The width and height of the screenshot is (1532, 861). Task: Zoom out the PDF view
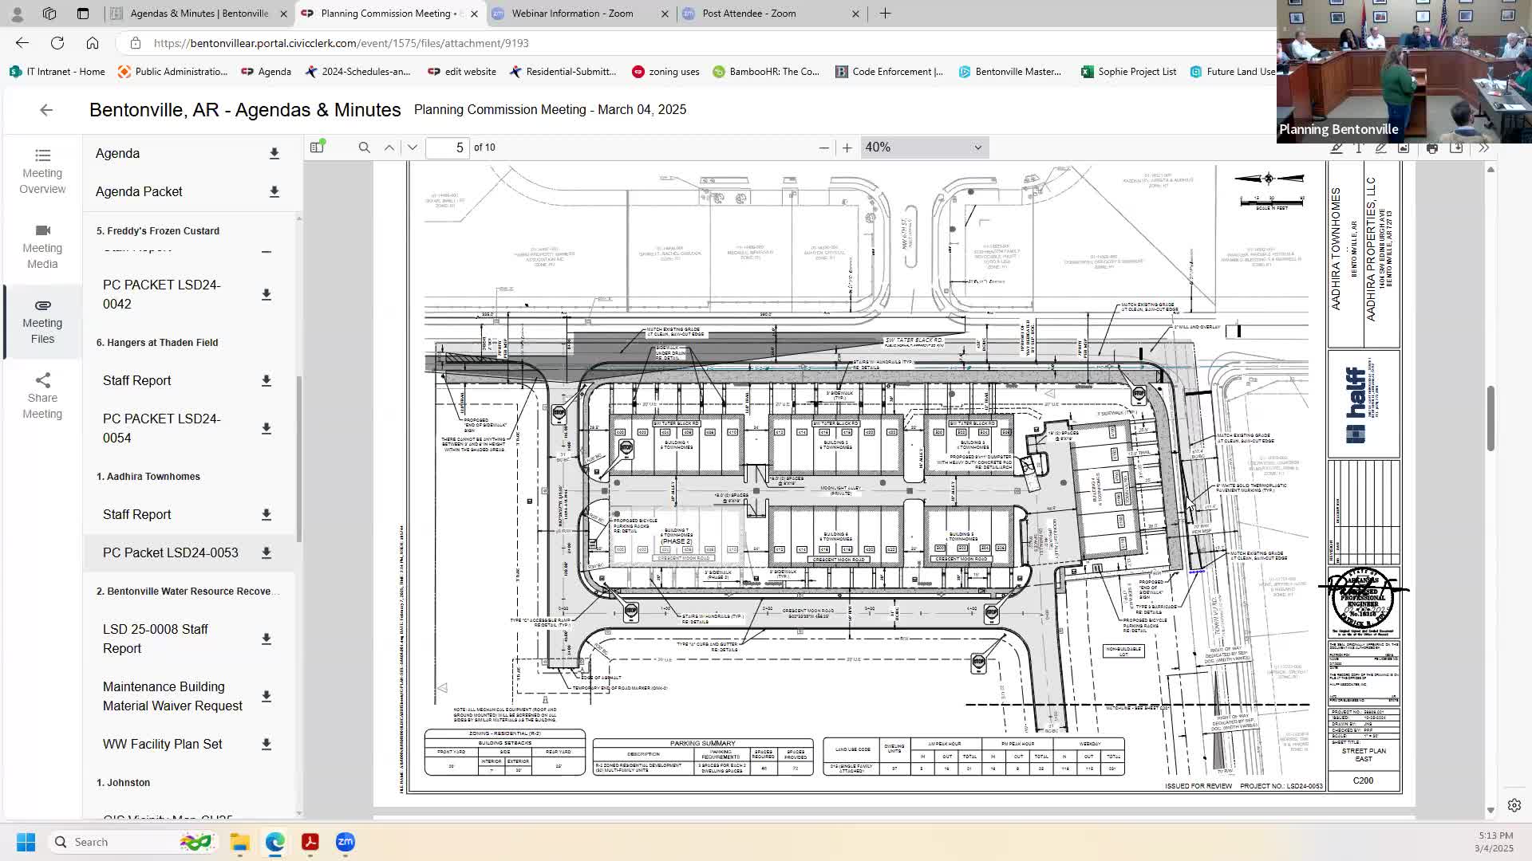[x=823, y=147]
